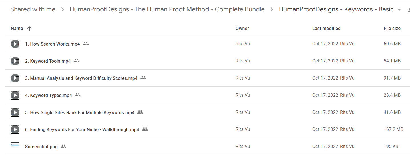
Task: Click video icon of Keyword Types.mp4
Action: pyautogui.click(x=15, y=95)
